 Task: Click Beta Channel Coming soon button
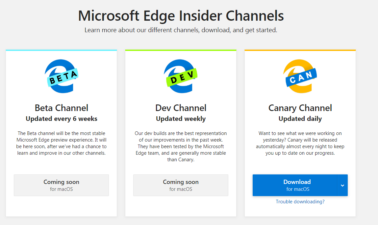[61, 185]
